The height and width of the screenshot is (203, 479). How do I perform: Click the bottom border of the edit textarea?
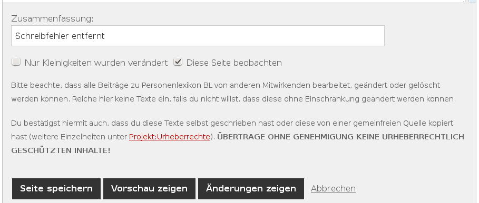coord(239,3)
